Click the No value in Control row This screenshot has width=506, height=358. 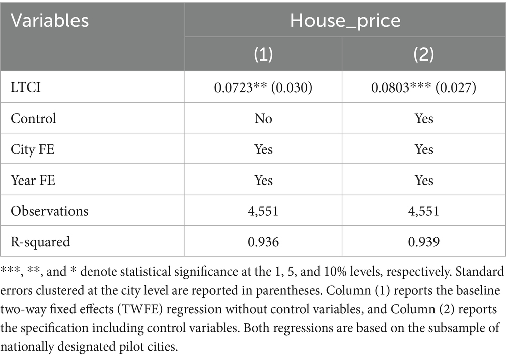tap(263, 119)
